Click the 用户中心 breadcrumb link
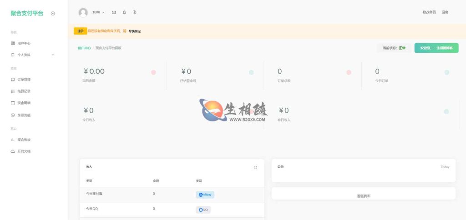The image size is (466, 220). [84, 48]
